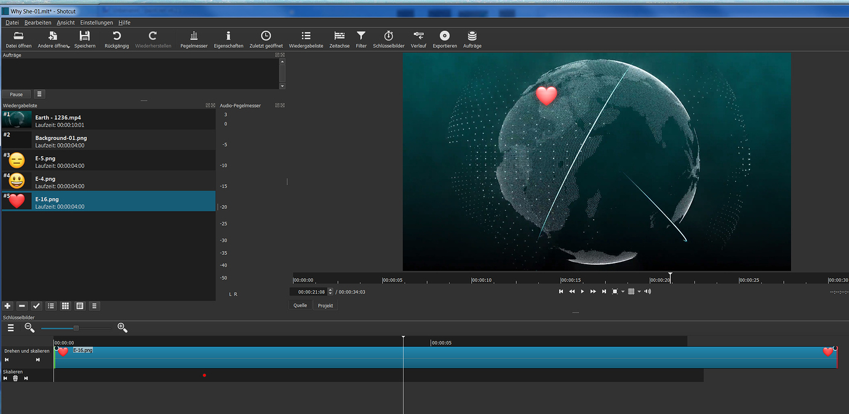The height and width of the screenshot is (414, 849).
Task: Skip to the start of the player
Action: coord(561,292)
